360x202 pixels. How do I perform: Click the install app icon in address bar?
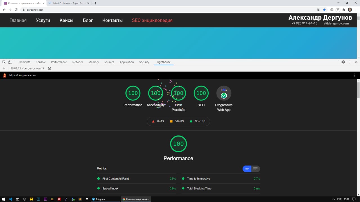pos(318,10)
